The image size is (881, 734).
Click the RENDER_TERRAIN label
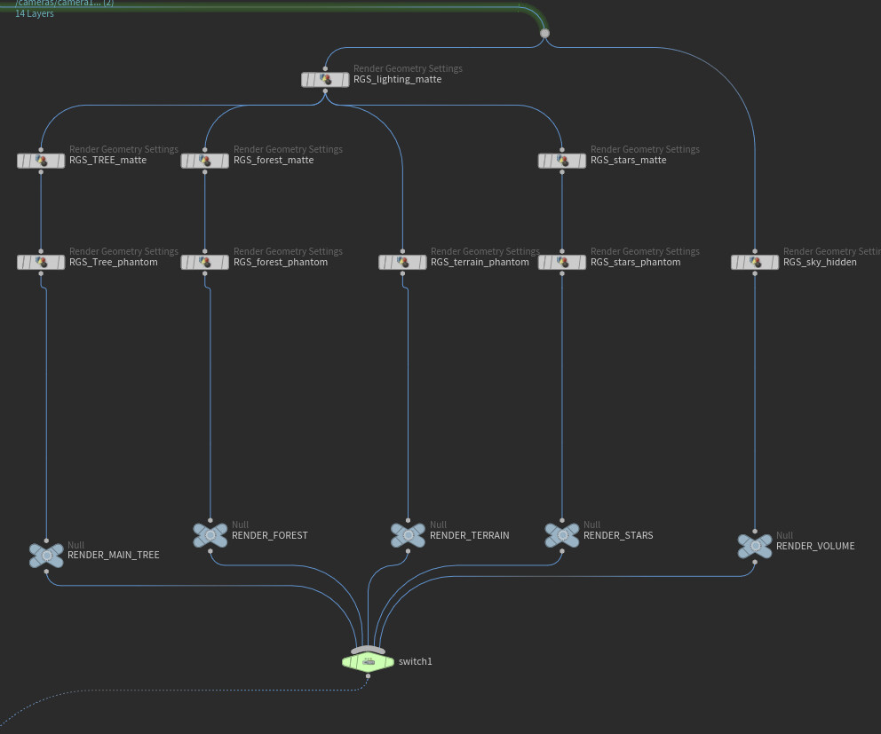469,535
